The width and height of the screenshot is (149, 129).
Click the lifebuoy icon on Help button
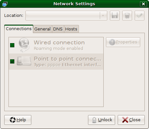(x=13, y=120)
